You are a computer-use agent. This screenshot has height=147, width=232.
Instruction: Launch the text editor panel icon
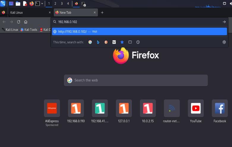click(25, 4)
